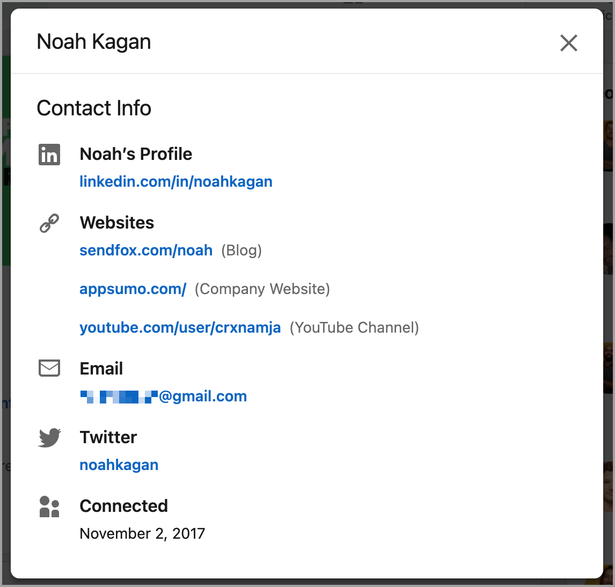Click the Contact Info heading
Image resolution: width=615 pixels, height=587 pixels.
point(94,108)
